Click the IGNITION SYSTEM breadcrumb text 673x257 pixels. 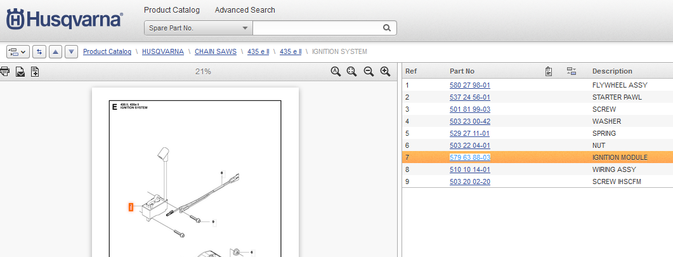(339, 51)
